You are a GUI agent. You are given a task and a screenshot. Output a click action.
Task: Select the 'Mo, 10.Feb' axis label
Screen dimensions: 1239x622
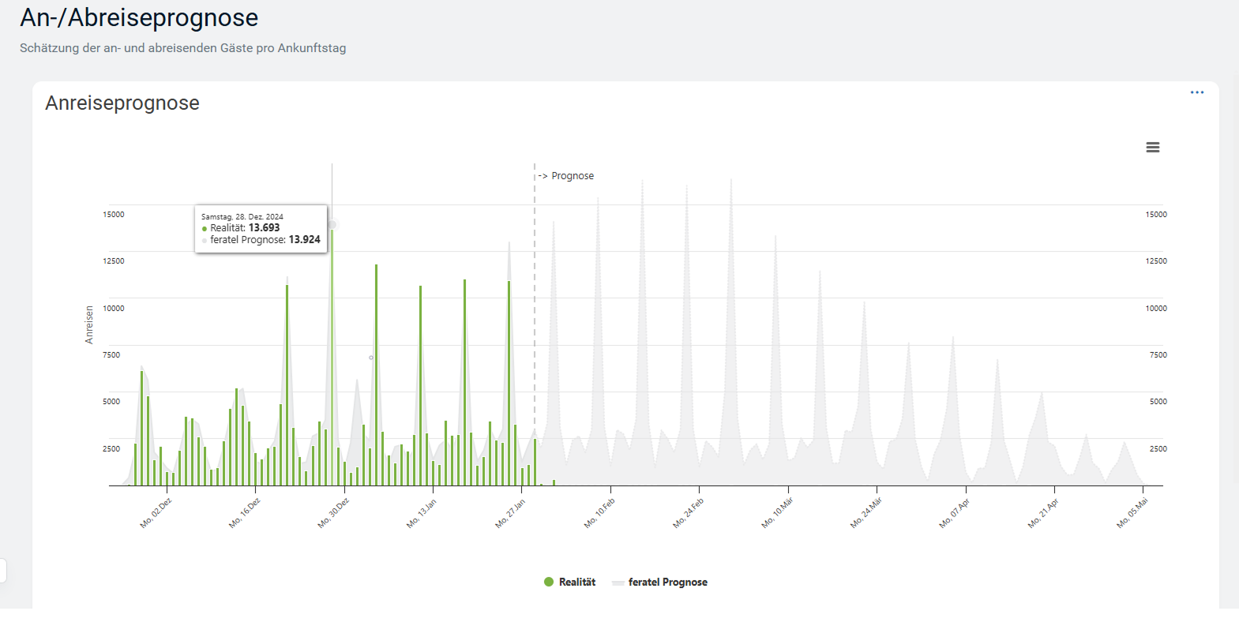pyautogui.click(x=599, y=513)
